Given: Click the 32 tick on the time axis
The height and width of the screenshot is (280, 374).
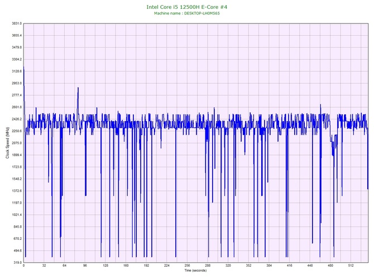Looking at the screenshot, I should 44,265.
